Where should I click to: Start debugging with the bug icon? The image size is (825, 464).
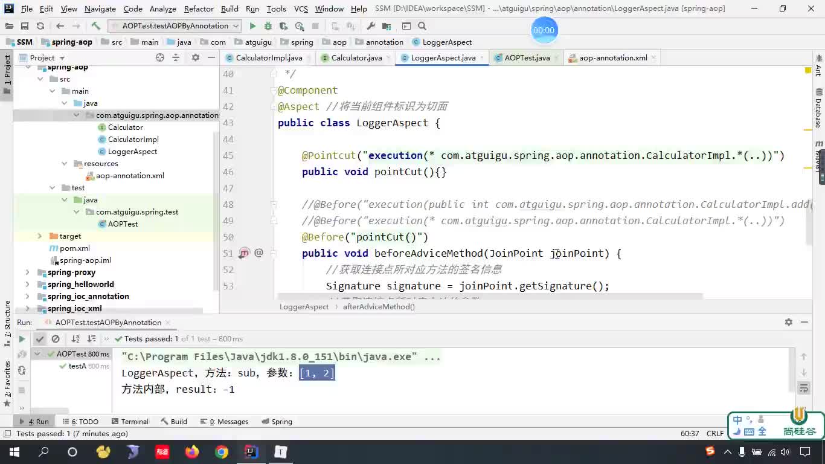pos(268,26)
